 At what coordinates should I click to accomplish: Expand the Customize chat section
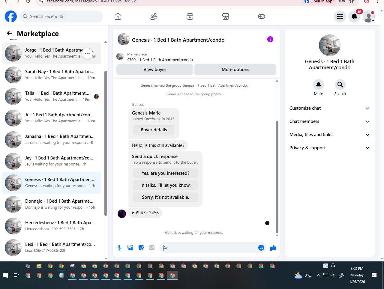(329, 108)
